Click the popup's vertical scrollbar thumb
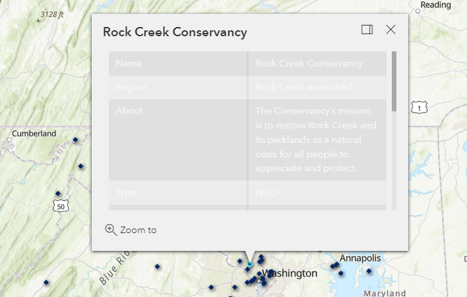This screenshot has width=467, height=297. pyautogui.click(x=394, y=82)
